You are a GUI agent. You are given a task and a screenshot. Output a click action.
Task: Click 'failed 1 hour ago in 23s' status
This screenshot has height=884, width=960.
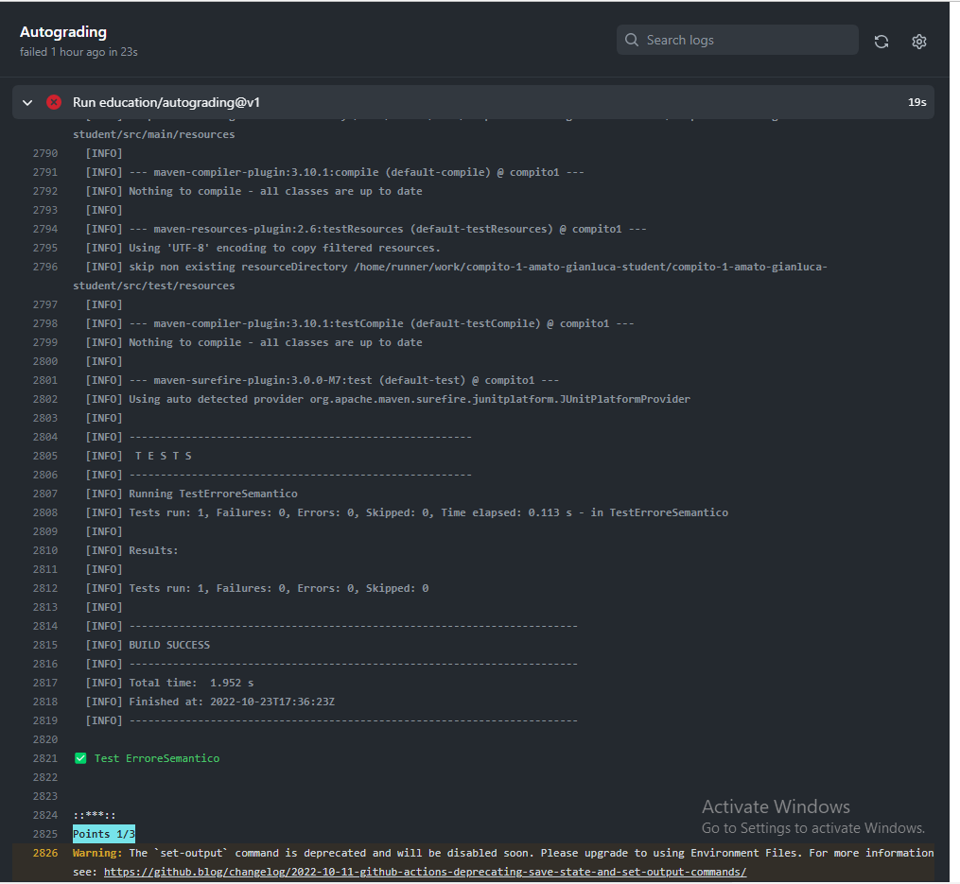[79, 52]
